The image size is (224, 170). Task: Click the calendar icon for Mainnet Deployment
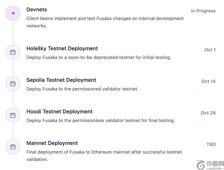tap(13, 147)
